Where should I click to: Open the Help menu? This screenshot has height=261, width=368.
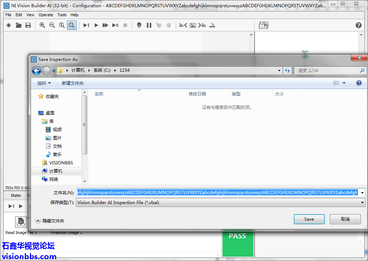tap(75, 15)
